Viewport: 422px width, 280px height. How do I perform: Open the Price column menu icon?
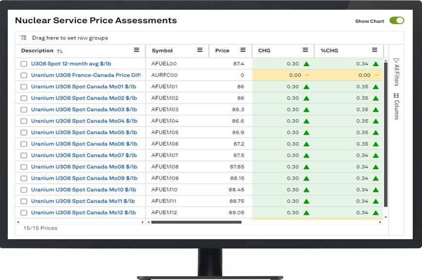click(x=243, y=51)
